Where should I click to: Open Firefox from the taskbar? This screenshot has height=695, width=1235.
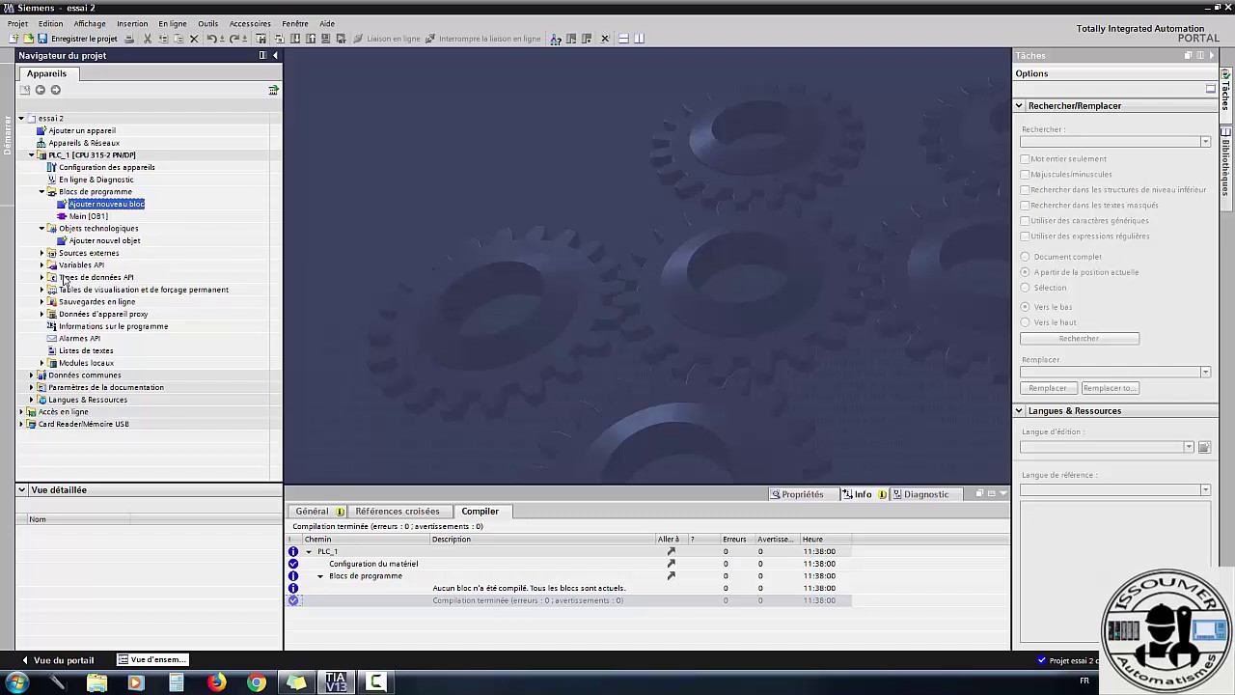[216, 682]
